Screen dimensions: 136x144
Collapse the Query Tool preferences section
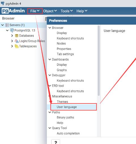[50, 128]
